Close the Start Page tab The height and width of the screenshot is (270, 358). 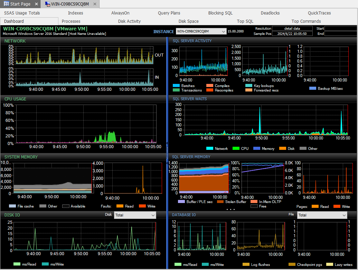(36, 4)
